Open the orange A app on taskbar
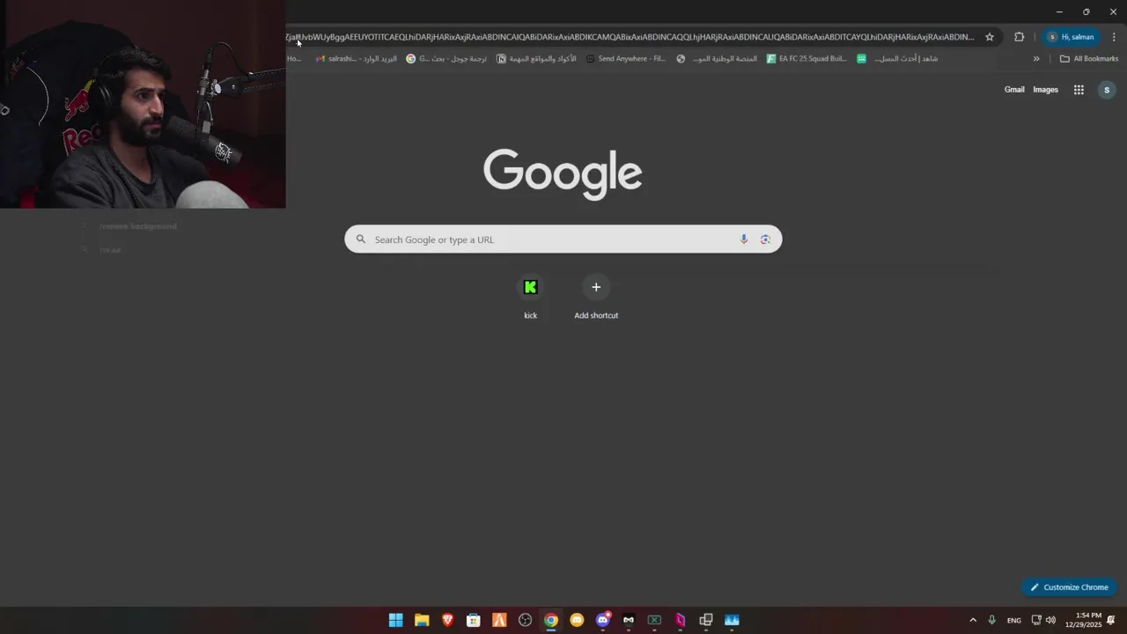Image resolution: width=1127 pixels, height=634 pixels. tap(499, 620)
